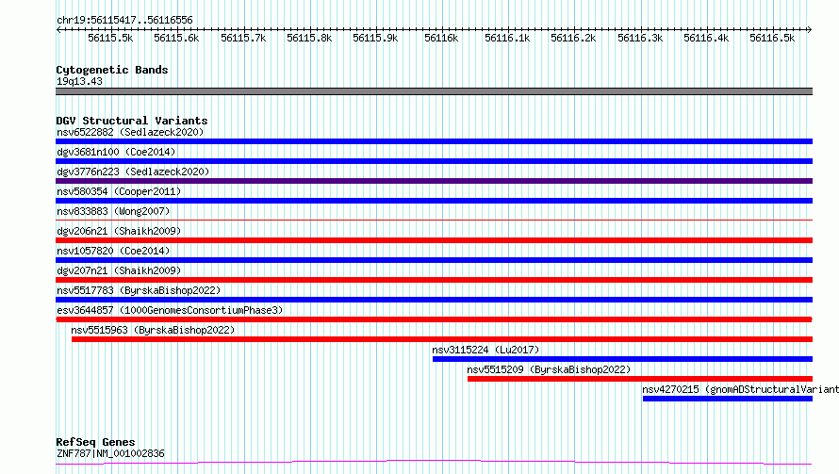Click nsv5515209 (ByrskaBishop2022) label
The width and height of the screenshot is (839, 474).
549,369
